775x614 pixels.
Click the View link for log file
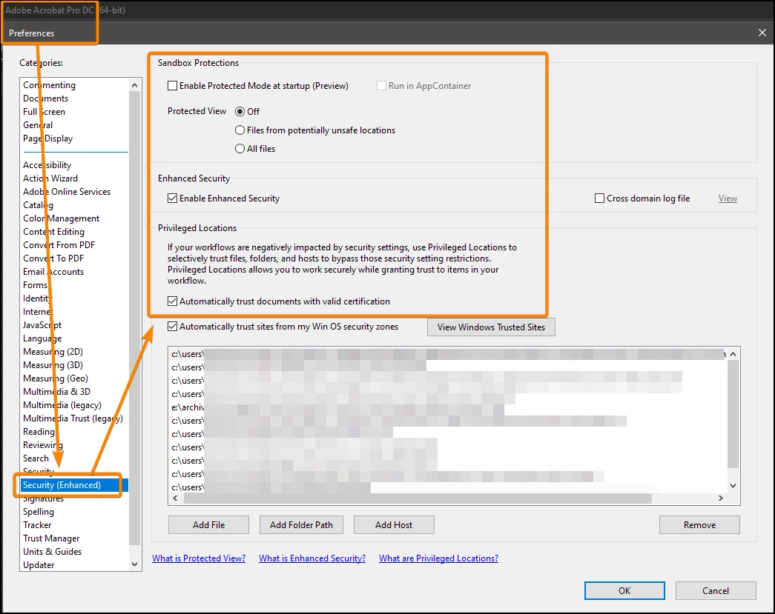click(728, 198)
